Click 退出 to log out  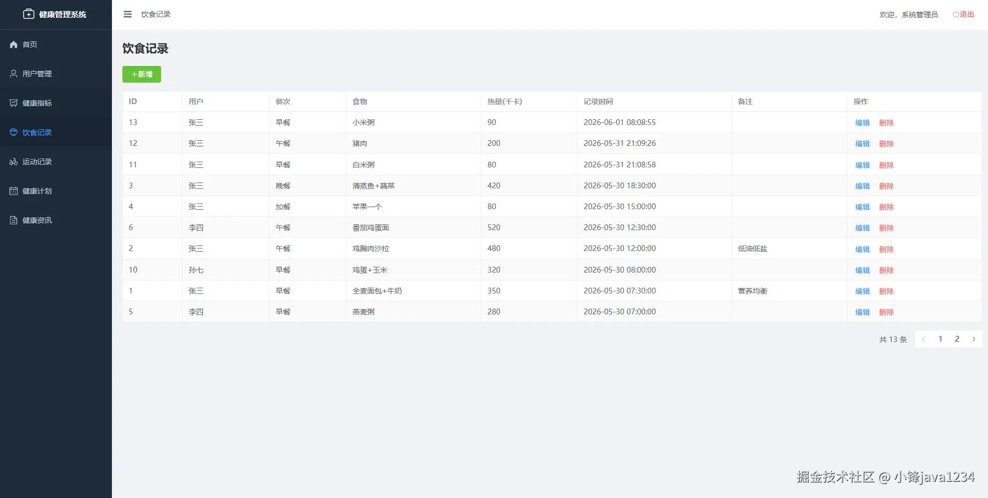coord(963,15)
